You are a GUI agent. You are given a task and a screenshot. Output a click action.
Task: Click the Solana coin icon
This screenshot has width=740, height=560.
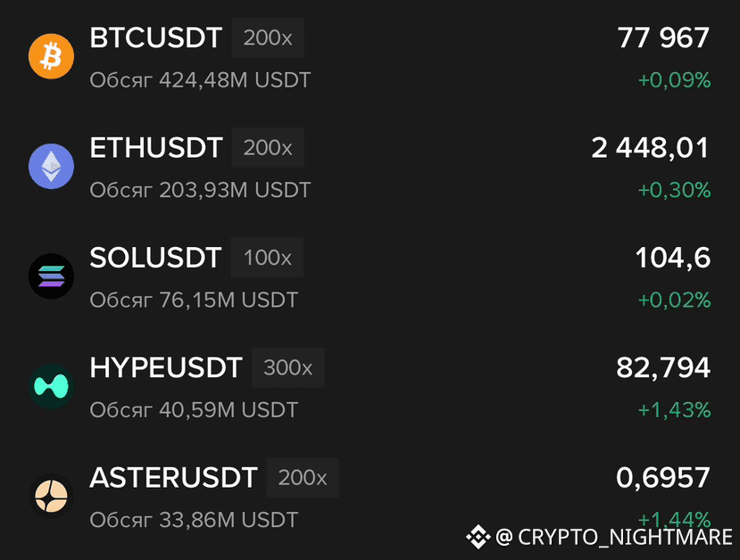pos(51,276)
